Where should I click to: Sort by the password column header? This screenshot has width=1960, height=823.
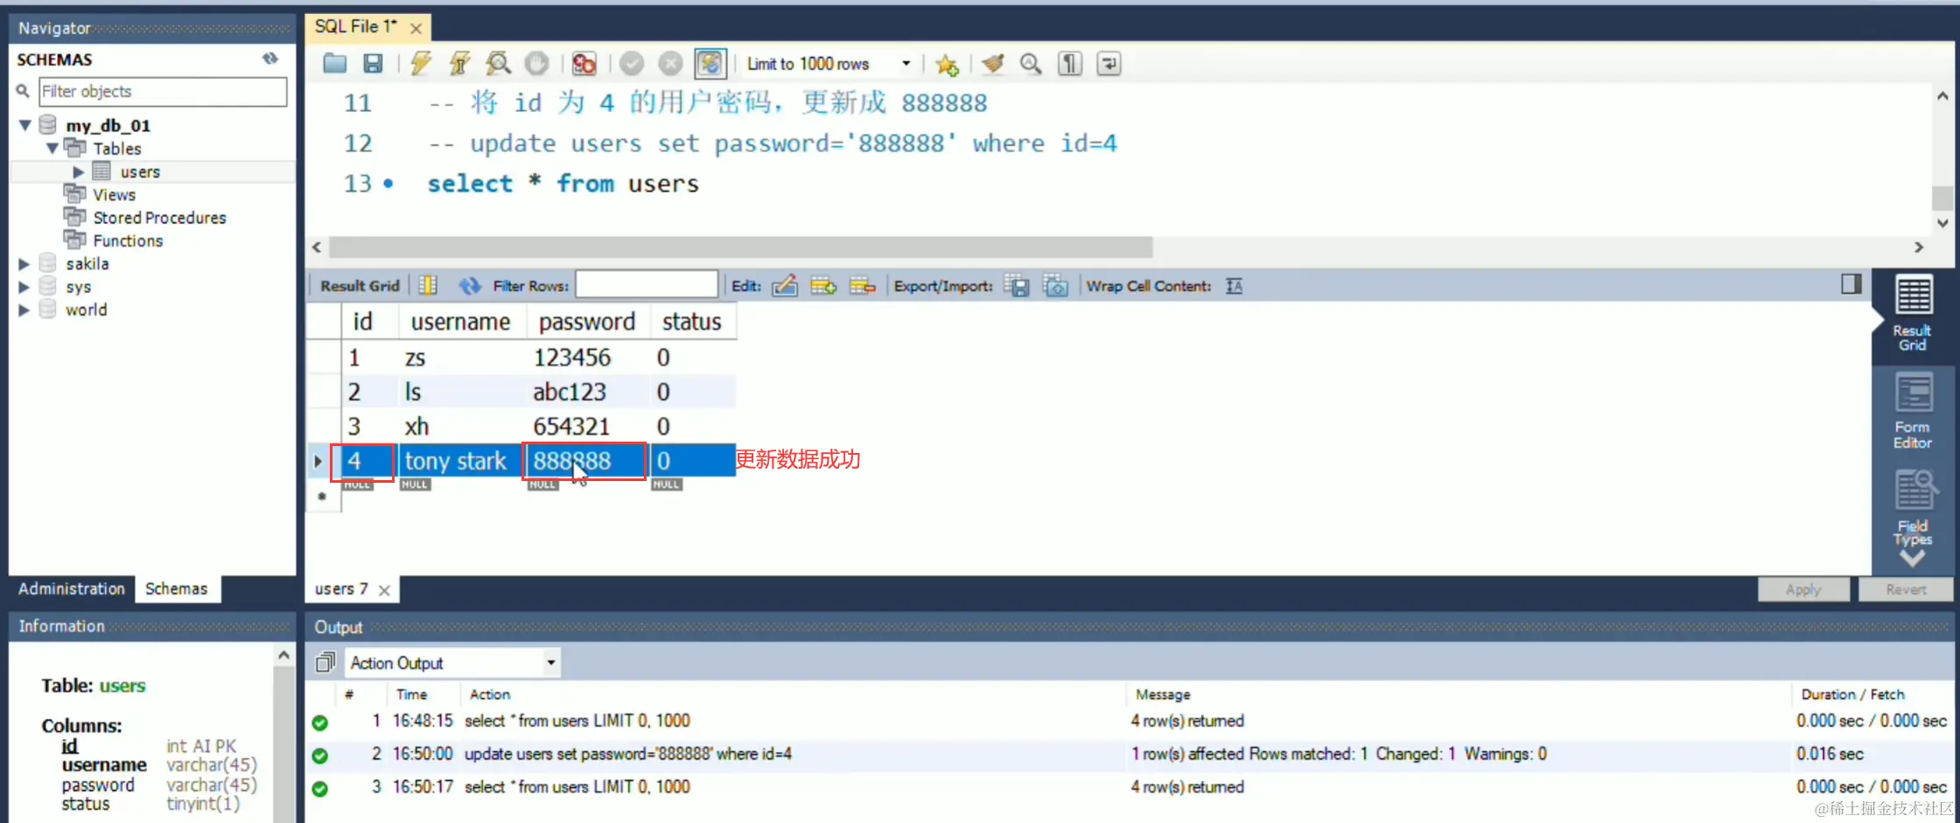coord(587,322)
